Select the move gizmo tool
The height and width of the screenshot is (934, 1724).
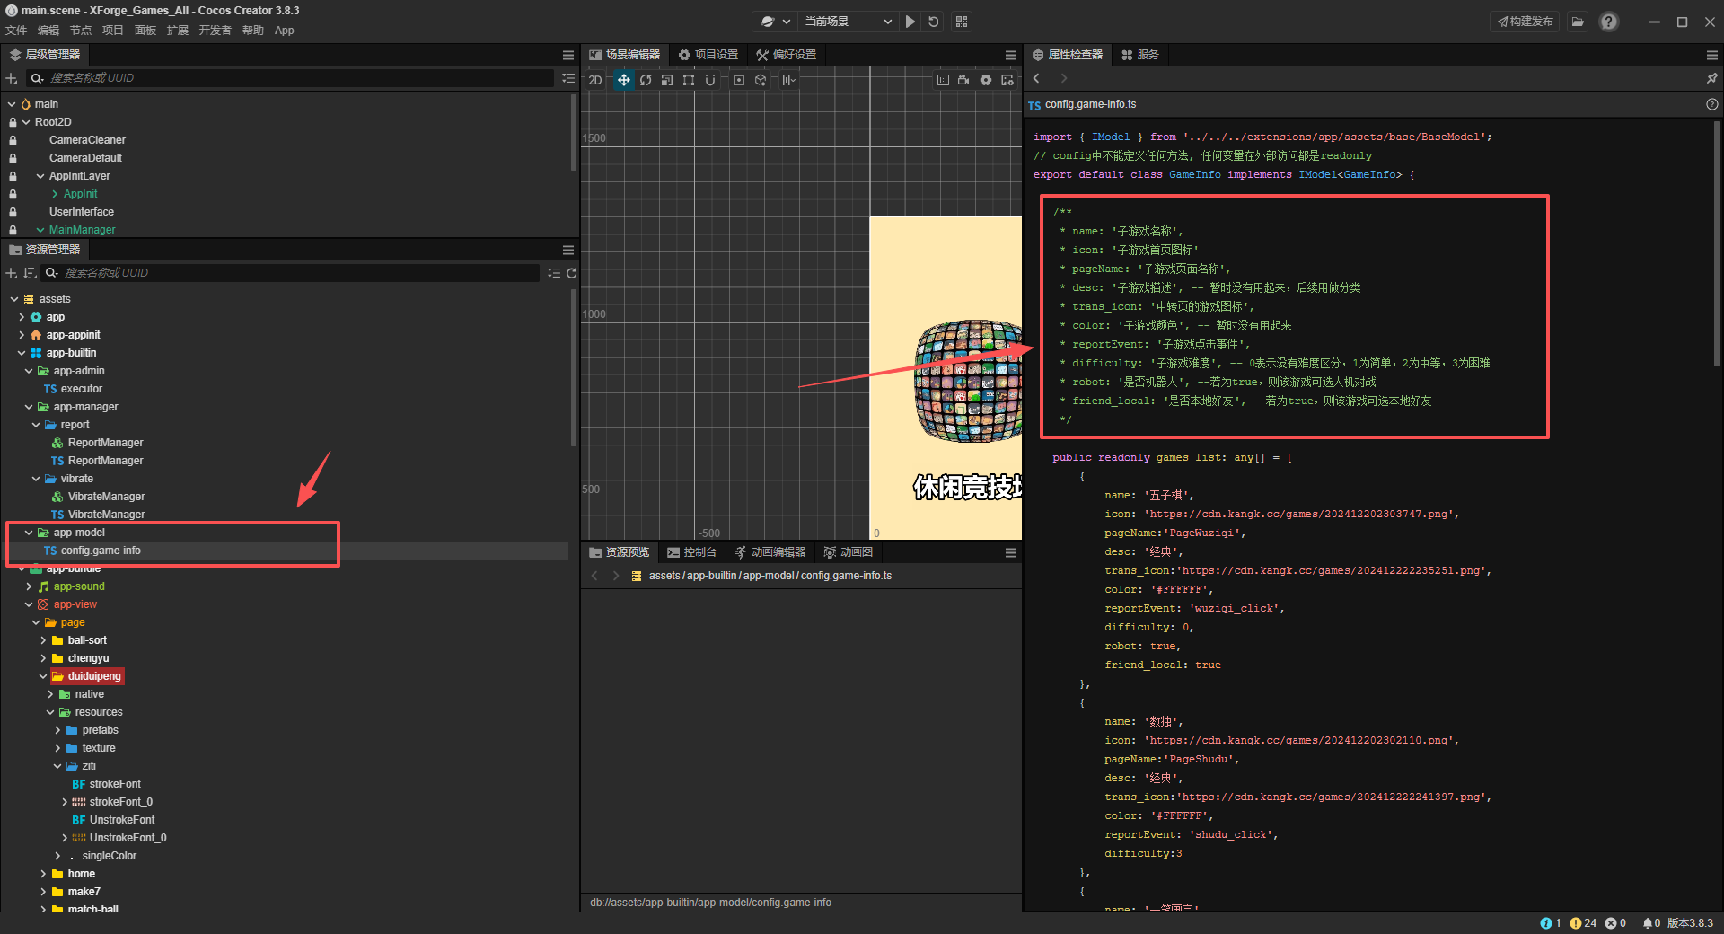pyautogui.click(x=623, y=80)
